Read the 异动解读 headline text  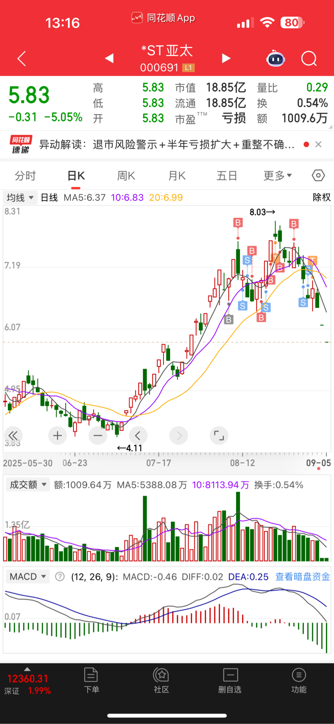tap(167, 144)
